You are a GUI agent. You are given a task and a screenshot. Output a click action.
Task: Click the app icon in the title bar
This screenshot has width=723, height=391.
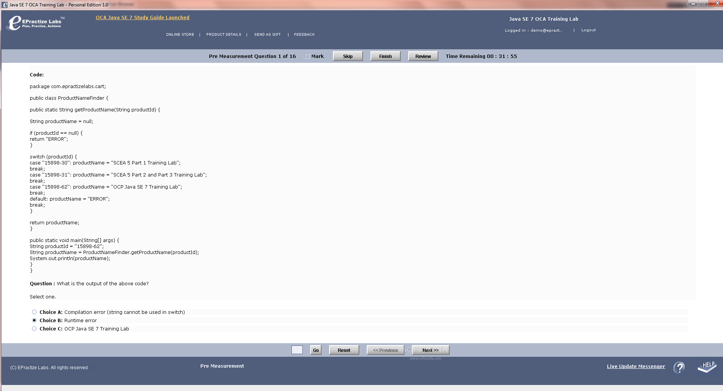pyautogui.click(x=5, y=5)
